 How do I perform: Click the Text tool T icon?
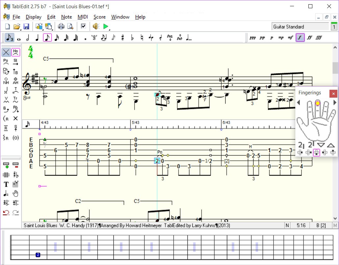(6, 184)
